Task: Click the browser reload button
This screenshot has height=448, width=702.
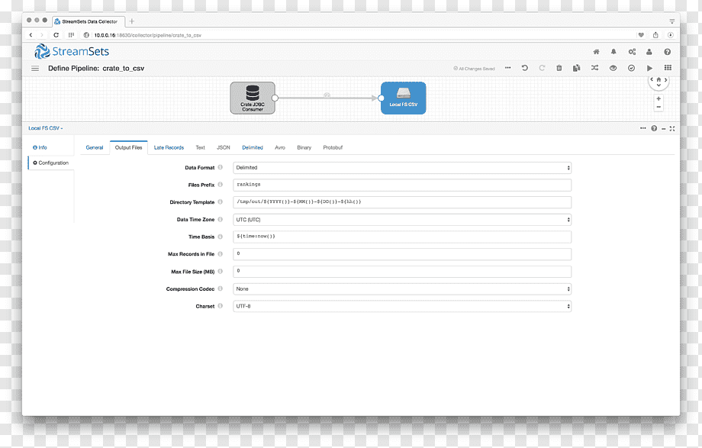Action: click(56, 35)
